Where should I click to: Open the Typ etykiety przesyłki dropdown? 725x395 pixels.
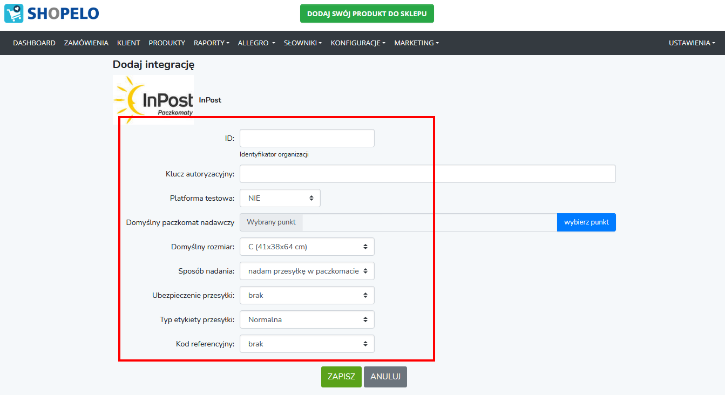[307, 319]
